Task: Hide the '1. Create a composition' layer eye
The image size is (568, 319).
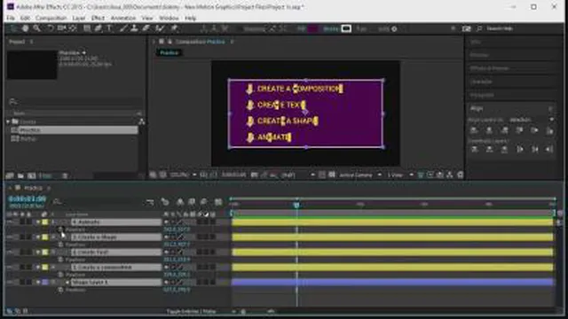Action: 10,267
